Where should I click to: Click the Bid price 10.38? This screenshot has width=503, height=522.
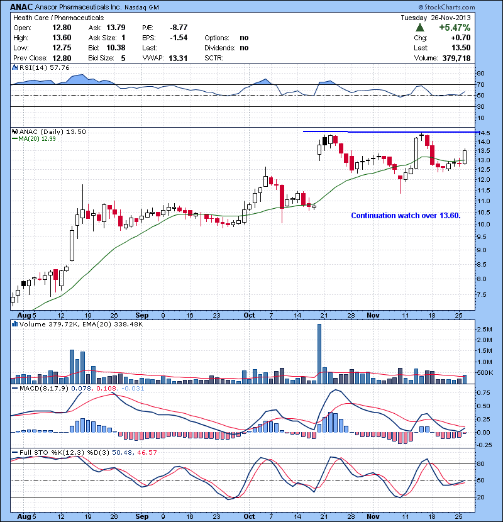116,48
